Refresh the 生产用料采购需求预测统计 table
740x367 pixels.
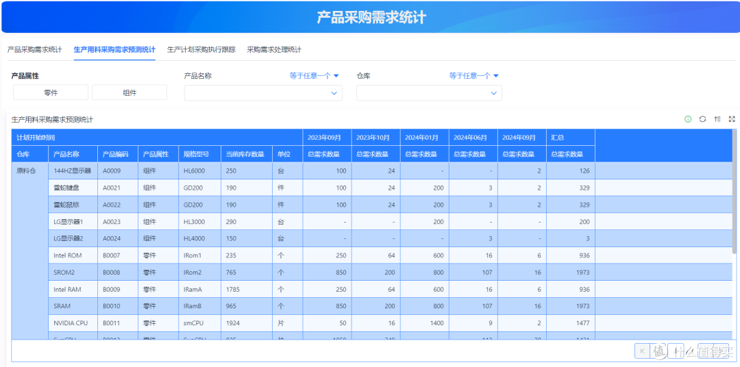702,119
